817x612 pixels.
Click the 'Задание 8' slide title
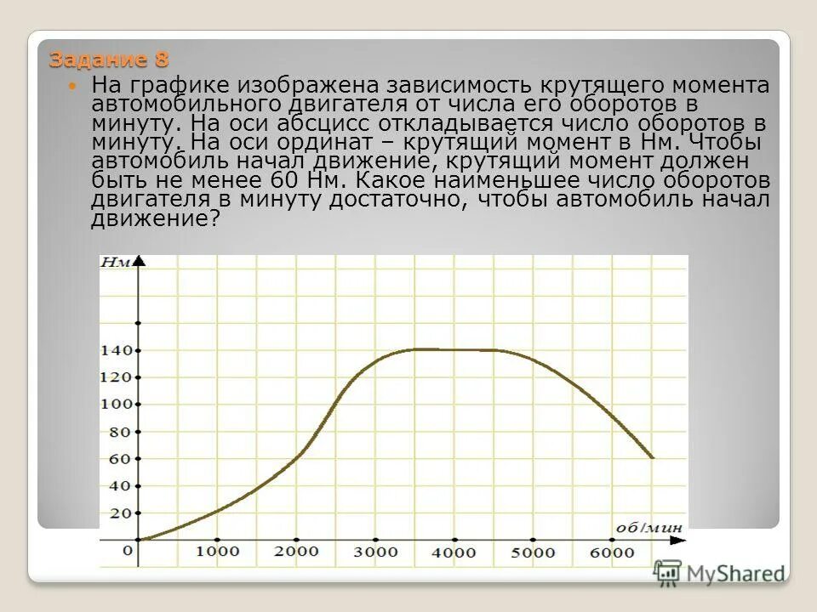click(109, 59)
